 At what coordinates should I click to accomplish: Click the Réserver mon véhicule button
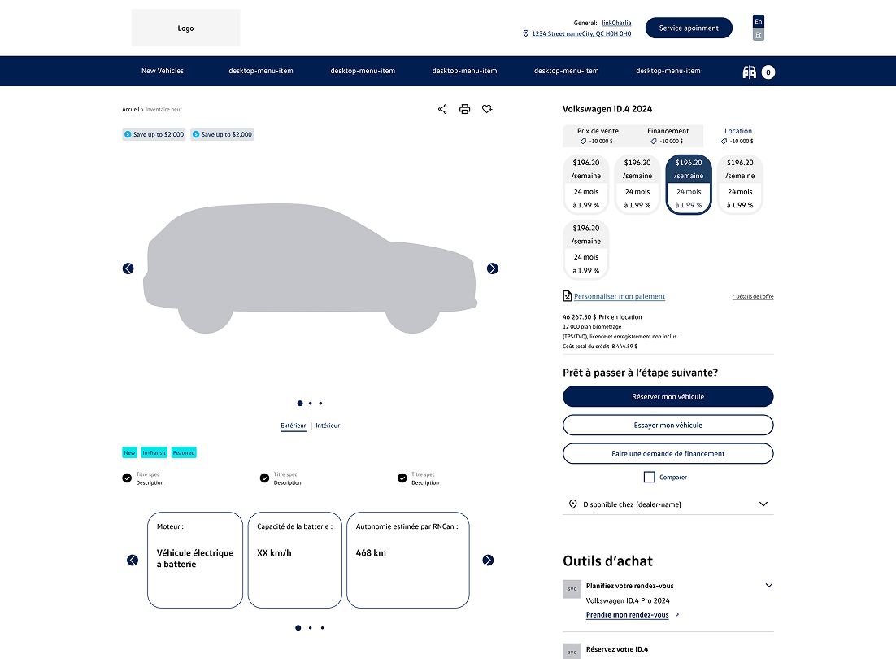coord(668,396)
